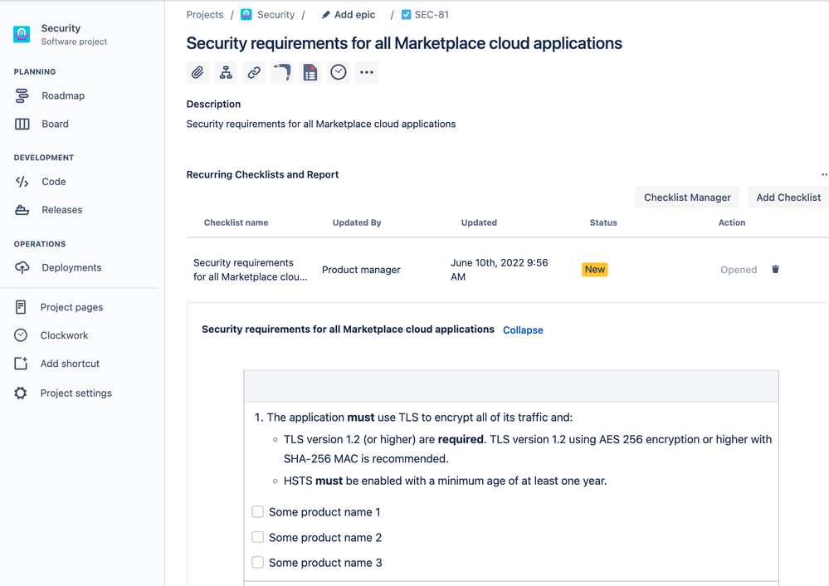This screenshot has width=829, height=586.
Task: Collapse the Security requirements checklist
Action: point(522,330)
